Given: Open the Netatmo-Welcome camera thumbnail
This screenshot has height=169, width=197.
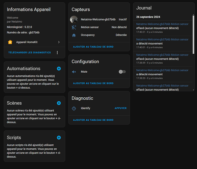Looking at the screenshot, I should 74,20.
